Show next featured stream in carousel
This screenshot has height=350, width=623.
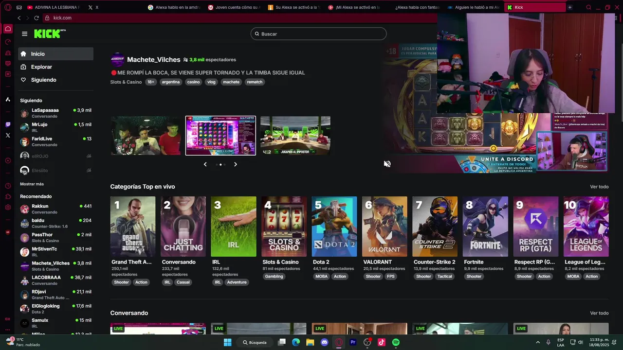pos(236,164)
